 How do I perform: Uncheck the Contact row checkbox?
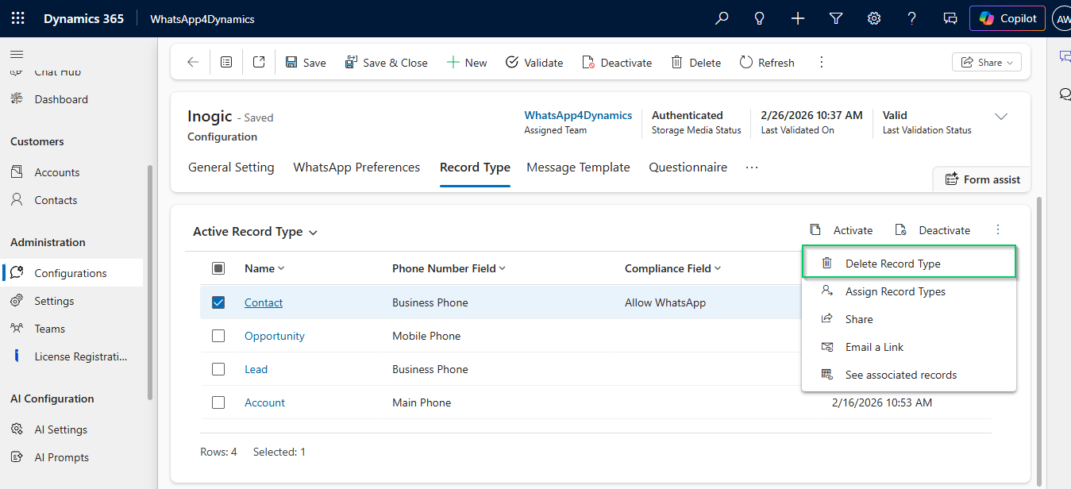click(x=218, y=302)
